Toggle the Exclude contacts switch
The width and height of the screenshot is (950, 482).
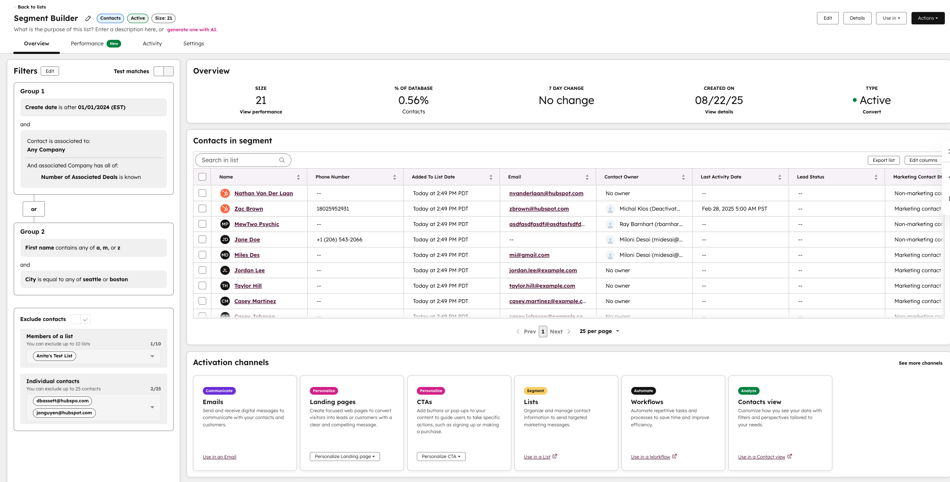(80, 319)
